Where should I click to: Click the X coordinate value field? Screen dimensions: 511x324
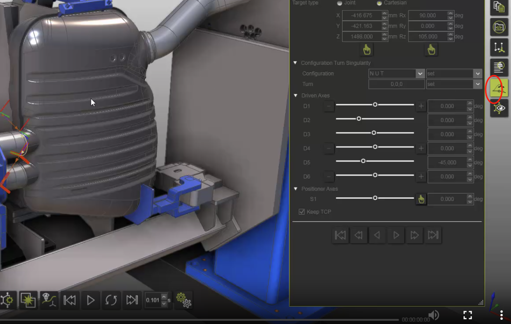[x=361, y=15]
